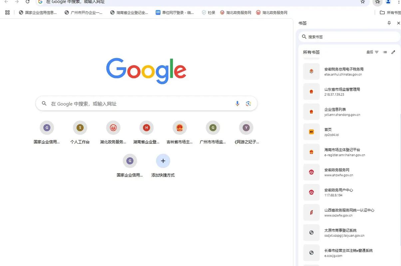Open the 国家企业信用信息 bookmark bar item
401x266 pixels.
click(x=38, y=13)
